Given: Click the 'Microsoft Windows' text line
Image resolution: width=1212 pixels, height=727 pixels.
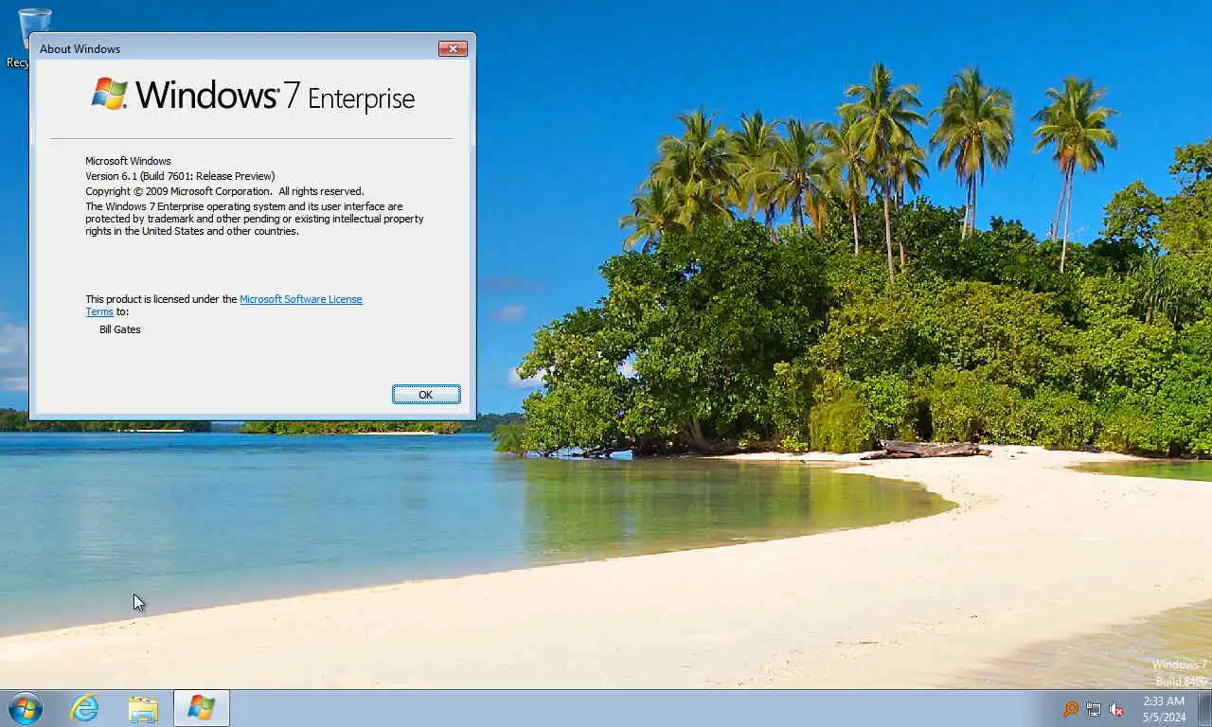Looking at the screenshot, I should click(128, 161).
